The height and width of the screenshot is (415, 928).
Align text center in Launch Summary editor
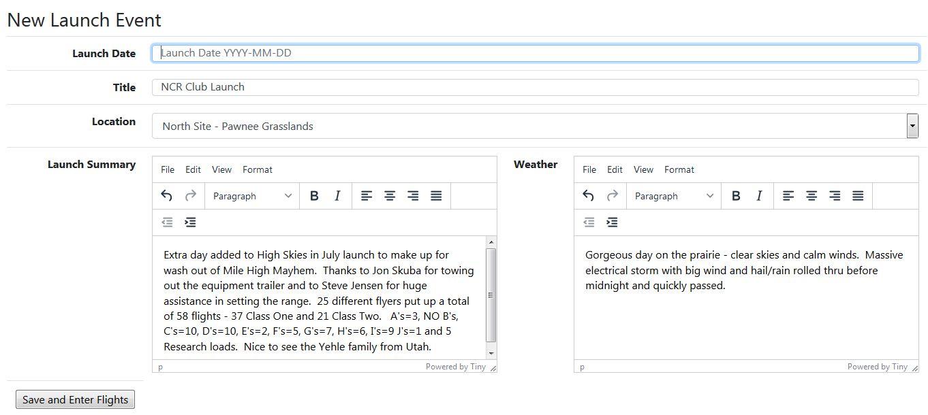pos(390,196)
